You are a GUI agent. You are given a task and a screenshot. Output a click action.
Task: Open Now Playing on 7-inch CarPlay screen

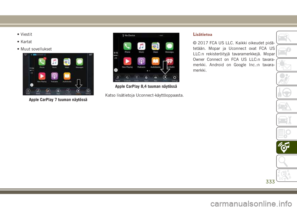point(42,76)
